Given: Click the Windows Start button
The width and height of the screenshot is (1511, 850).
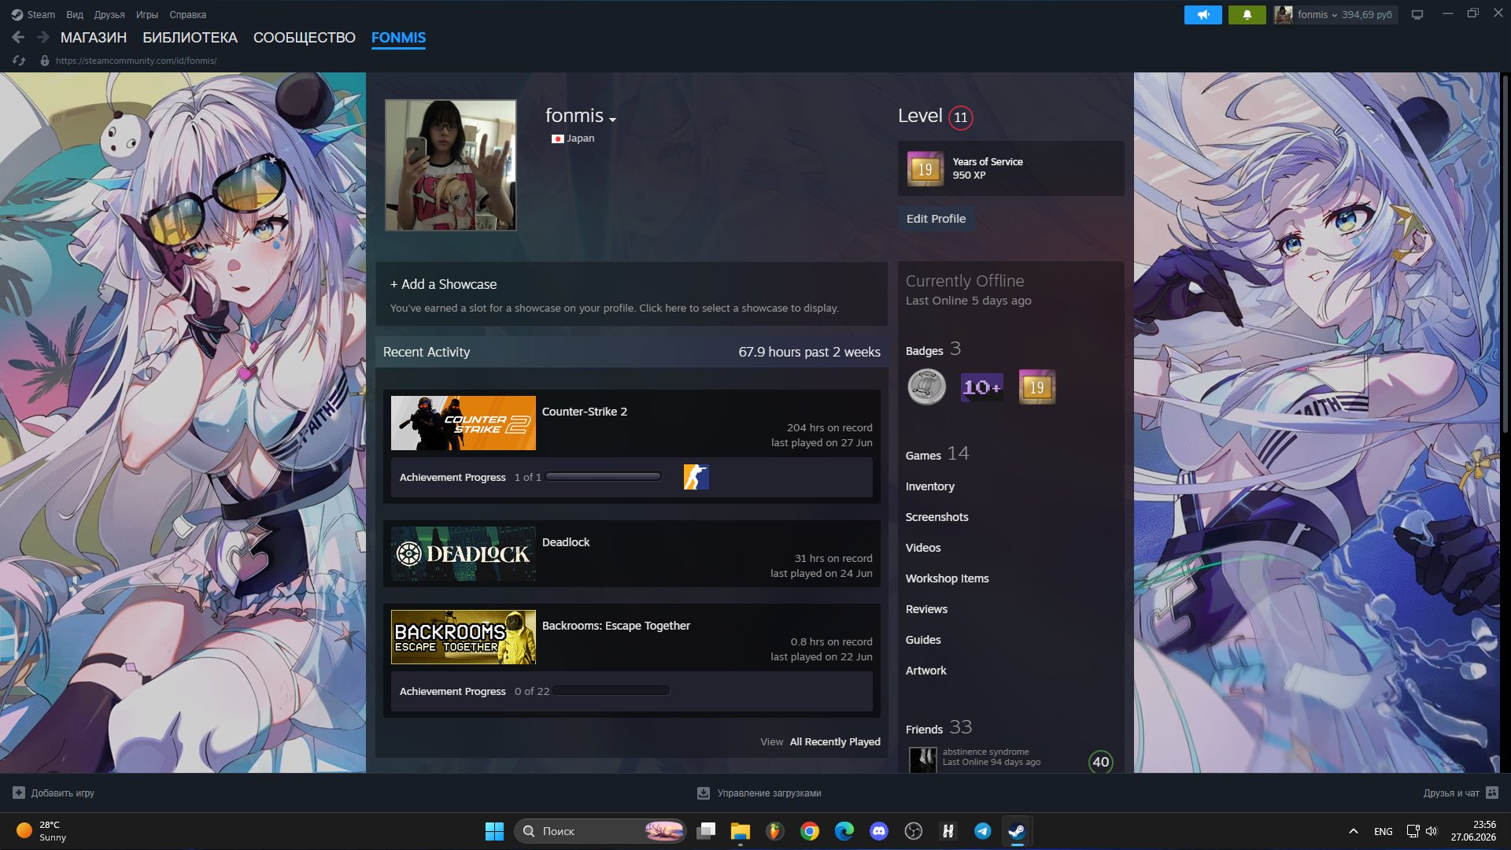Looking at the screenshot, I should click(x=494, y=831).
